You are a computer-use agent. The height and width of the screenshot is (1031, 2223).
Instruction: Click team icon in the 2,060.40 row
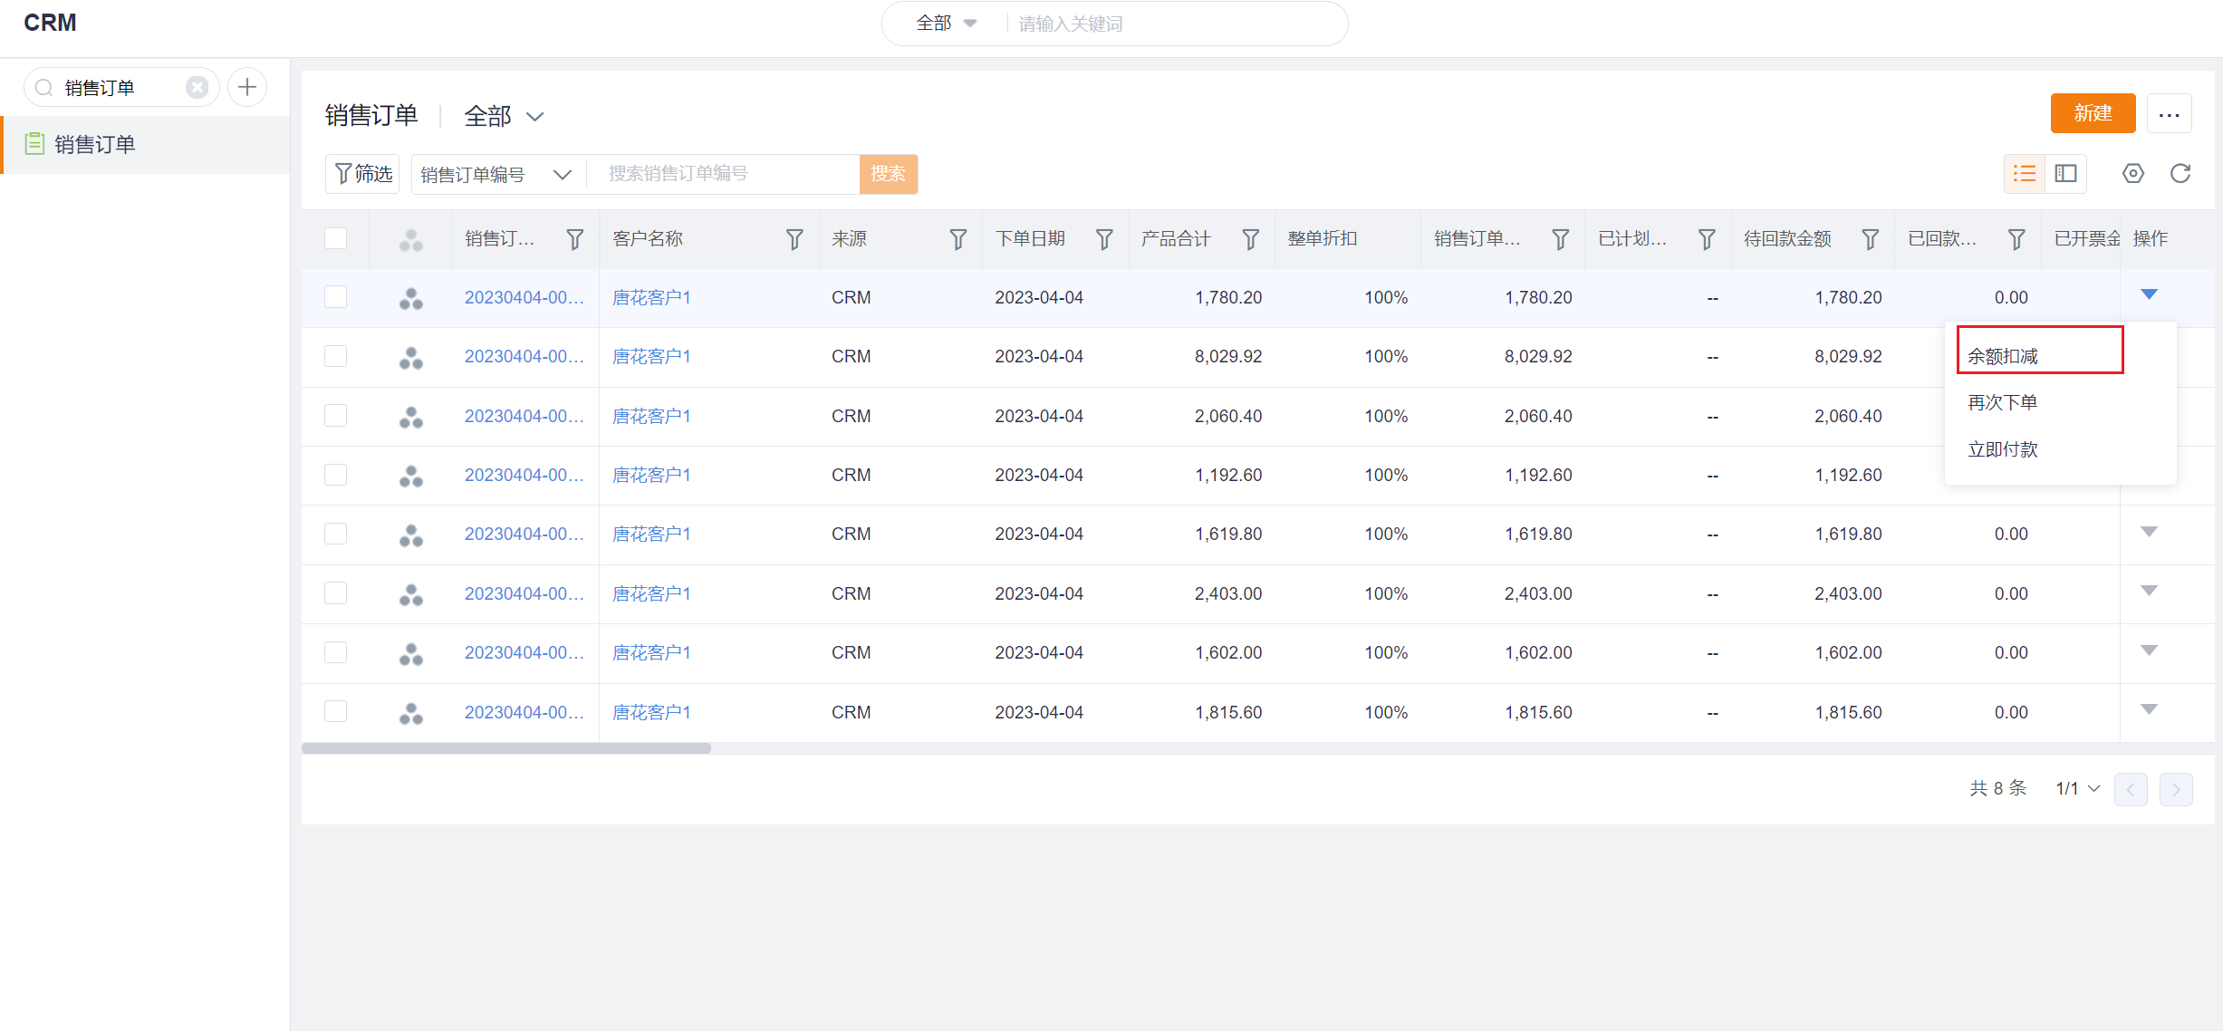click(x=411, y=418)
